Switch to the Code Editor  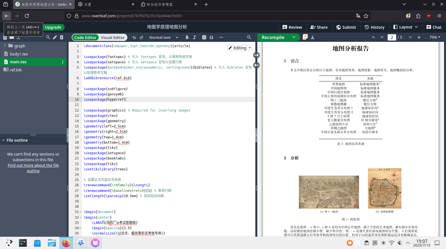(x=85, y=37)
